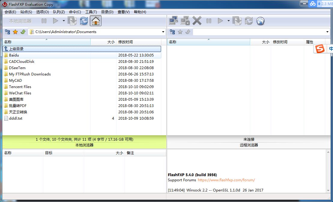Open the folder tree icon beside the remote path
The width and height of the screenshot is (333, 202).
(x=172, y=32)
